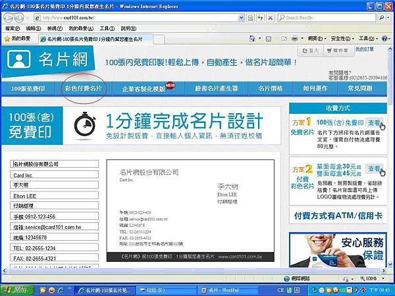Viewport: 395px width, 296px height.
Task: Open the 檢視(V) menu
Action: [x=55, y=28]
